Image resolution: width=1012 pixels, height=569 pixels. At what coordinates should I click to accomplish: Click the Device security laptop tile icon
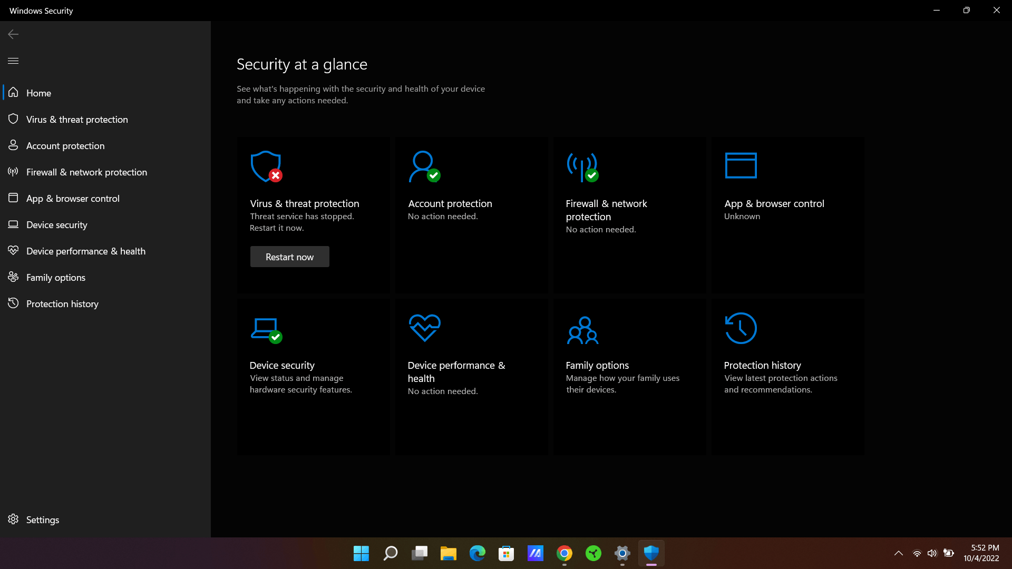pyautogui.click(x=266, y=329)
